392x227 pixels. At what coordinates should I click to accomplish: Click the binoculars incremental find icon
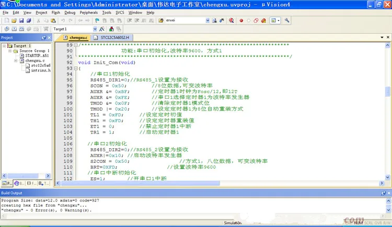coord(222,20)
